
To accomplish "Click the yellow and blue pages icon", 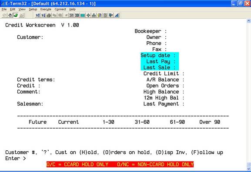I will click(100, 15).
